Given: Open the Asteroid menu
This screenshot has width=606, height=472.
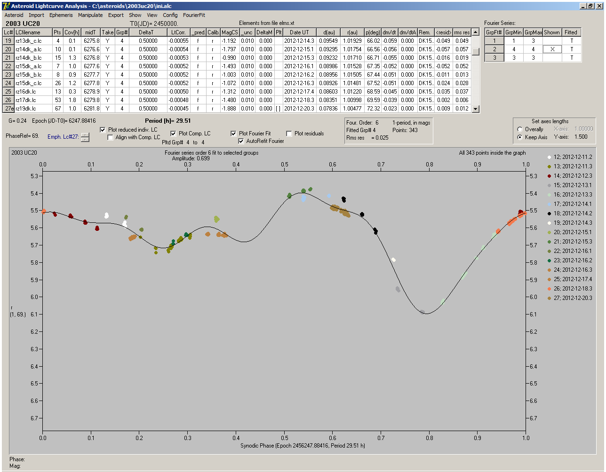Looking at the screenshot, I should pos(14,15).
